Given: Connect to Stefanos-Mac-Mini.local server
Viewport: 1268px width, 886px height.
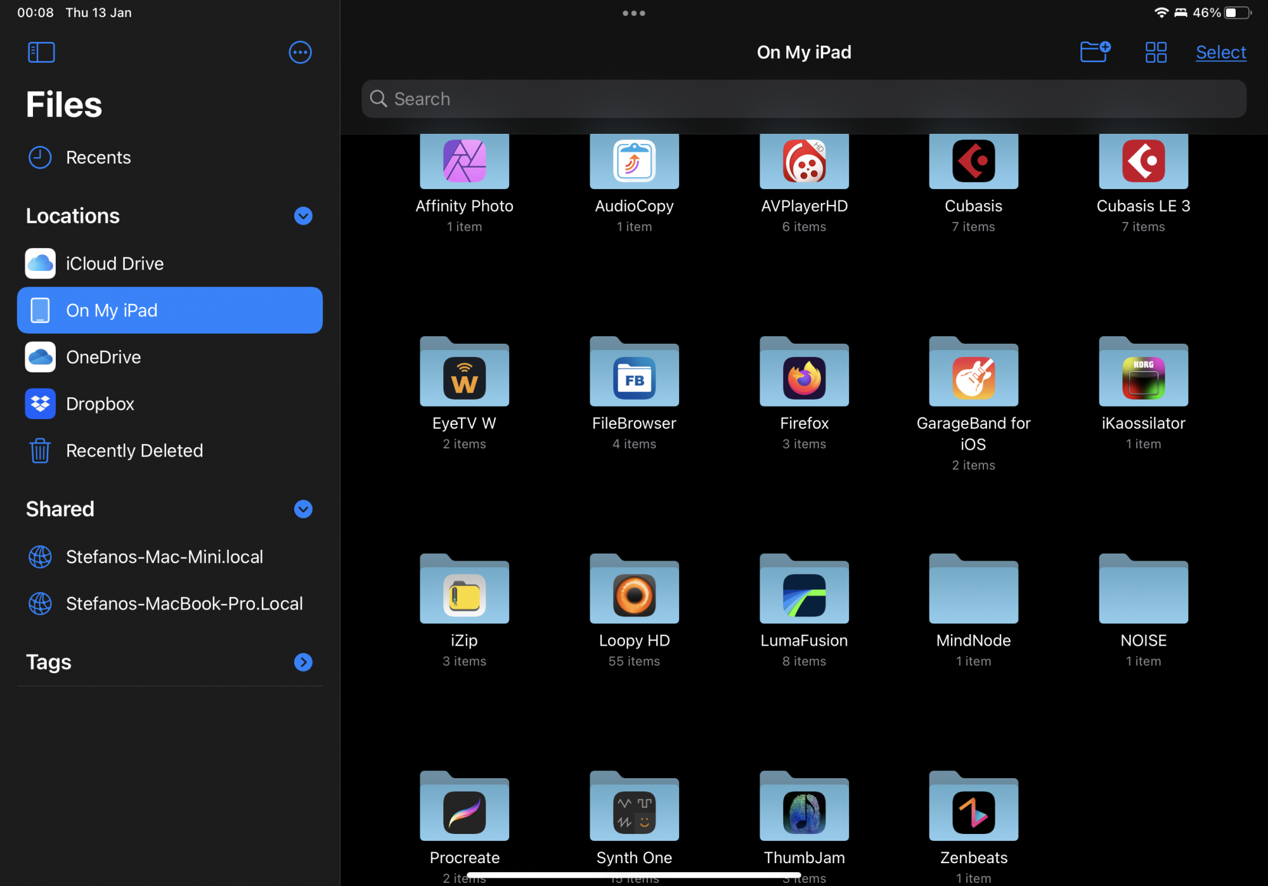Looking at the screenshot, I should point(164,557).
